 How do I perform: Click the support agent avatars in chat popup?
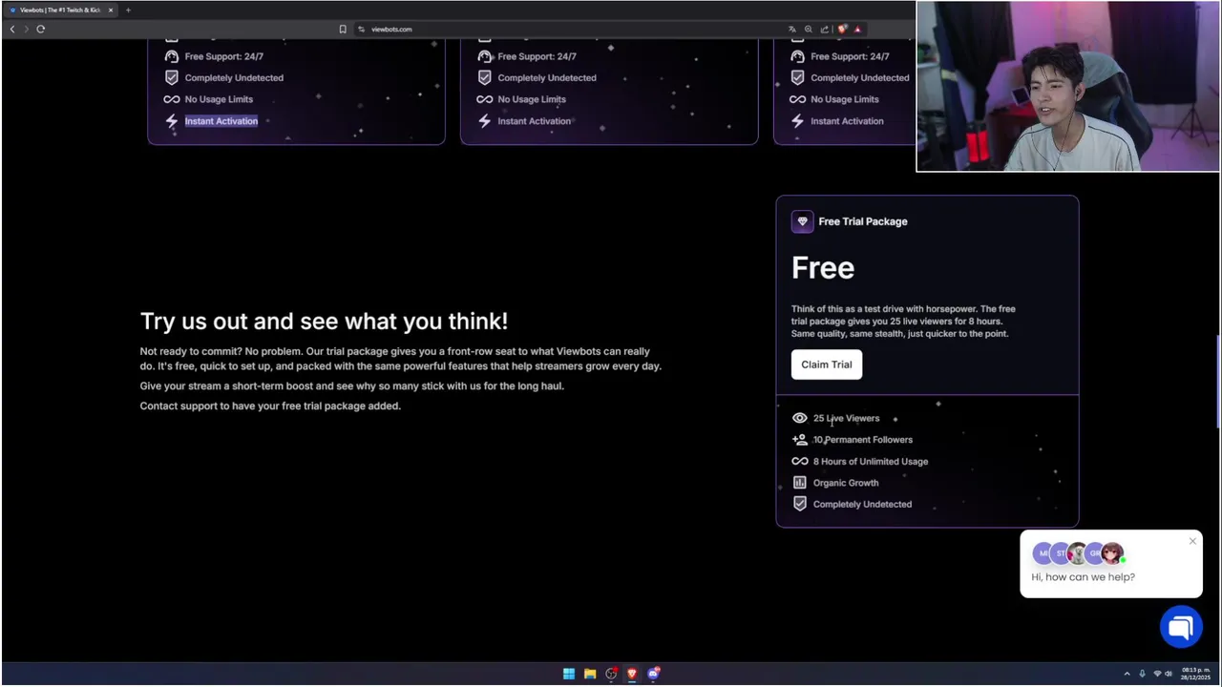click(x=1078, y=553)
